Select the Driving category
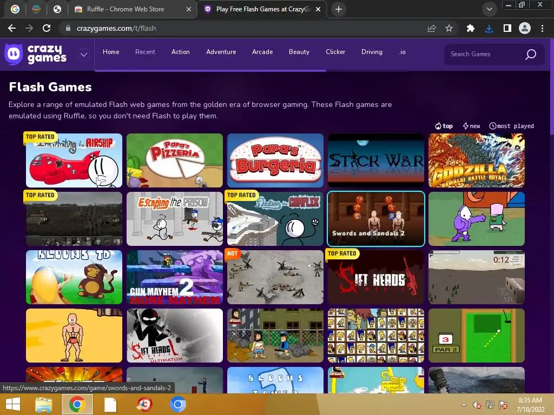This screenshot has height=415, width=554. (372, 52)
